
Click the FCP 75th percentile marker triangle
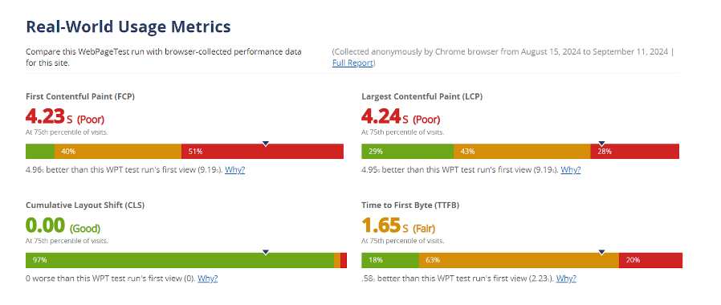265,144
